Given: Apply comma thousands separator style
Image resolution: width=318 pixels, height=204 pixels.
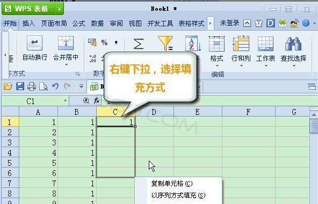Looking at the screenshot, I should pos(116,42).
